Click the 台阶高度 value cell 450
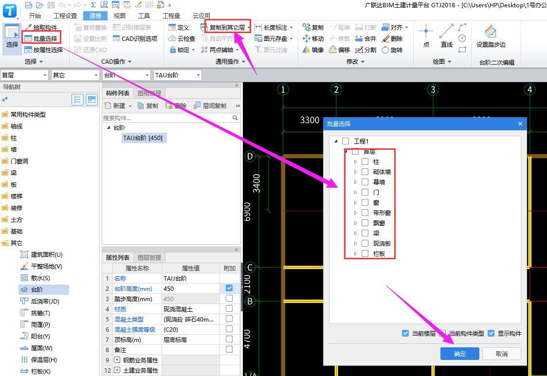The width and height of the screenshot is (547, 376). (190, 288)
